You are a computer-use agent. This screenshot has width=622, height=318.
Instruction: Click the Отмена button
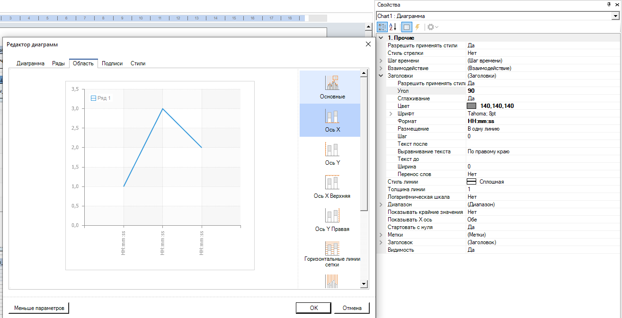click(x=351, y=308)
